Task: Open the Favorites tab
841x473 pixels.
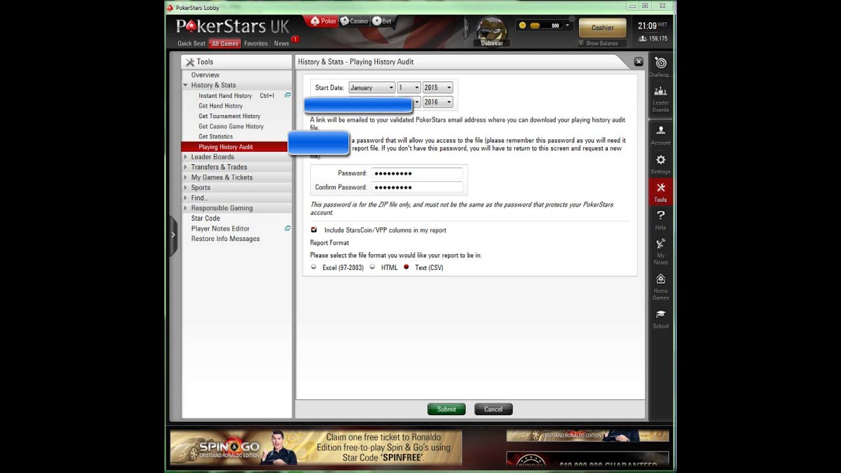Action: 256,43
